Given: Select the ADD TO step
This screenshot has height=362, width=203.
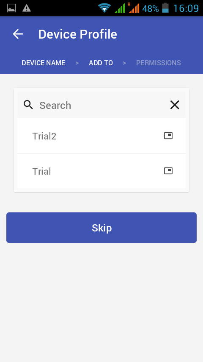Looking at the screenshot, I should point(101,63).
